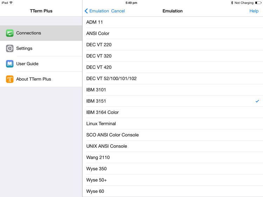
Task: Choose Wyse 350 emulation
Action: pyautogui.click(x=173, y=169)
